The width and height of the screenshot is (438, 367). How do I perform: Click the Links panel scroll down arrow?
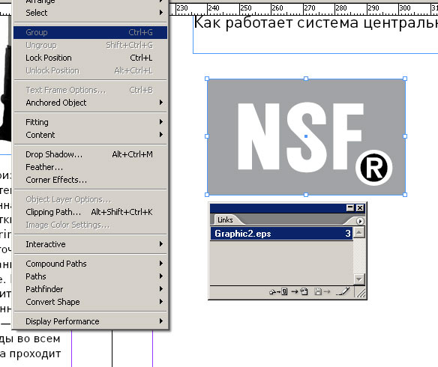click(359, 279)
